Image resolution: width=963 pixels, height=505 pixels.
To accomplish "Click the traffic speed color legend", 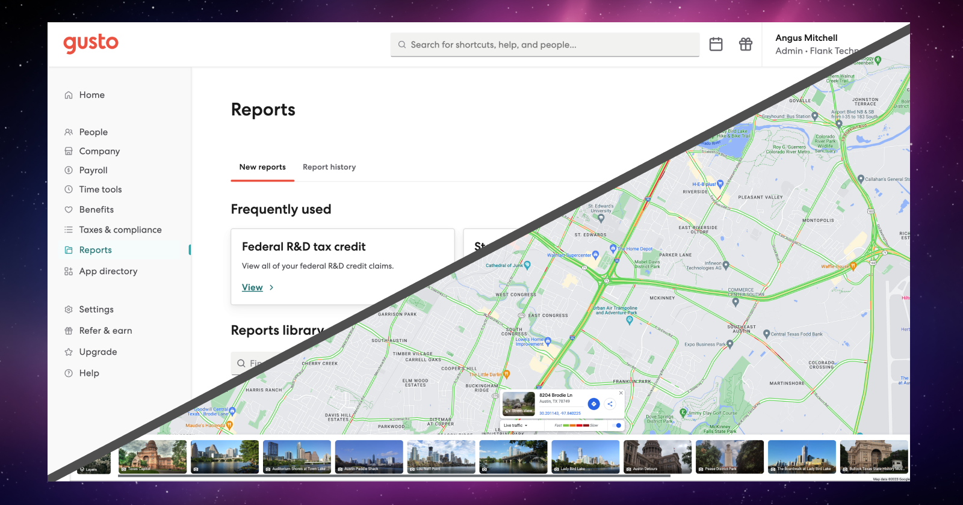I will pyautogui.click(x=576, y=425).
